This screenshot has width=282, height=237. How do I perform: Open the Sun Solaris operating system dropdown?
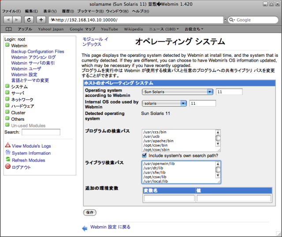click(178, 92)
